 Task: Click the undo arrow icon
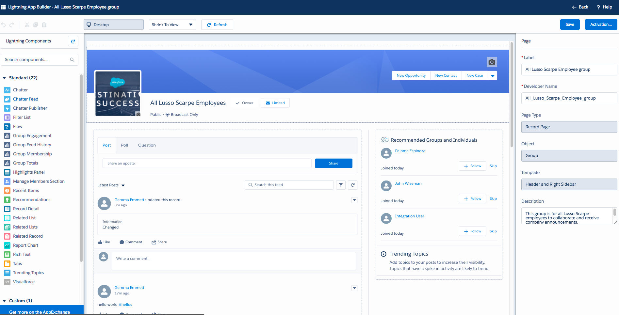(x=4, y=25)
